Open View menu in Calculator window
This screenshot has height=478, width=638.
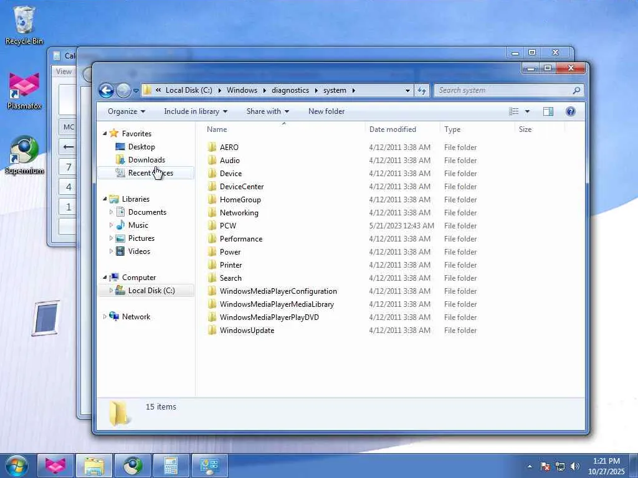[x=64, y=71]
